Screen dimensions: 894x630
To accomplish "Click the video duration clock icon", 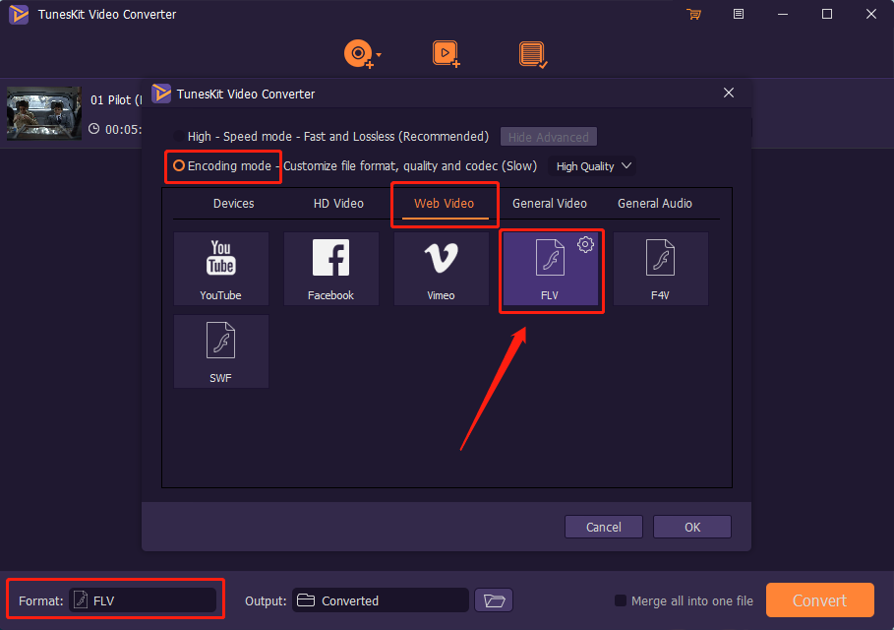I will pyautogui.click(x=94, y=129).
